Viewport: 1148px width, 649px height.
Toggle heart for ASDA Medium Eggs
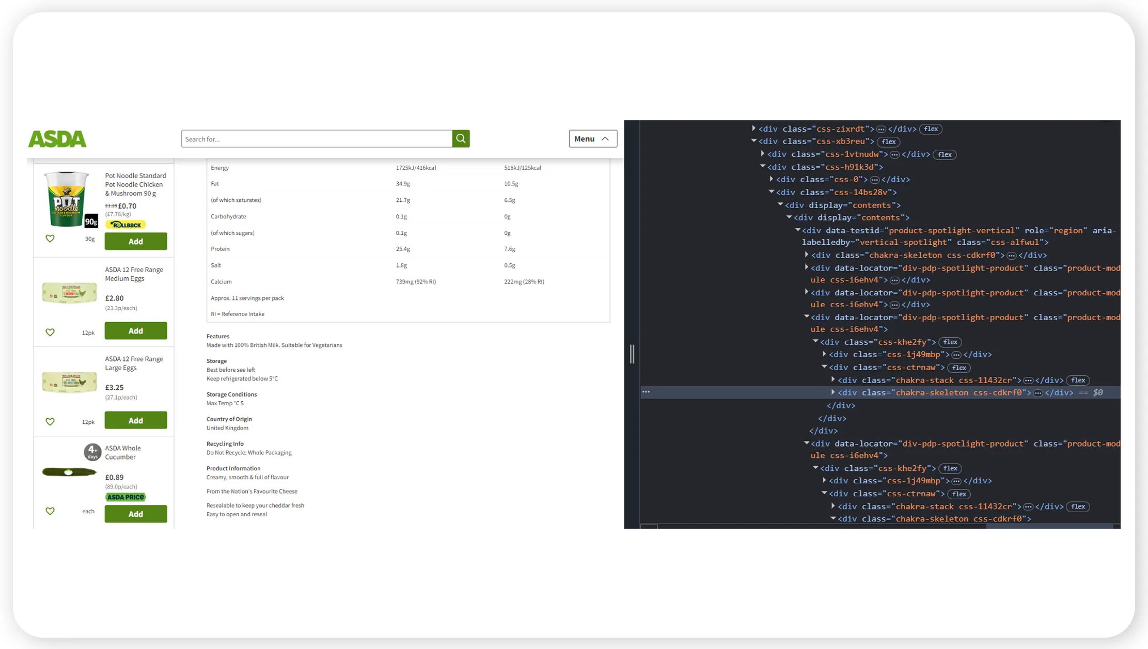point(50,332)
